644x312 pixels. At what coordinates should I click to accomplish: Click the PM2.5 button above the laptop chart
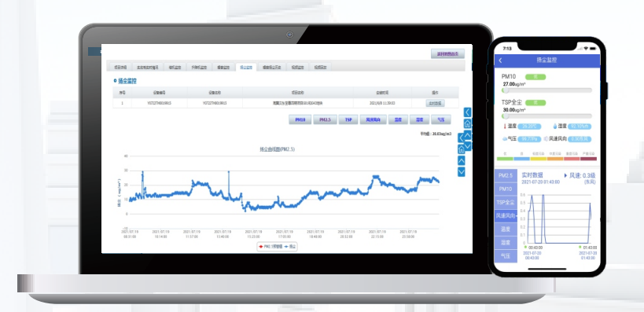pos(326,120)
